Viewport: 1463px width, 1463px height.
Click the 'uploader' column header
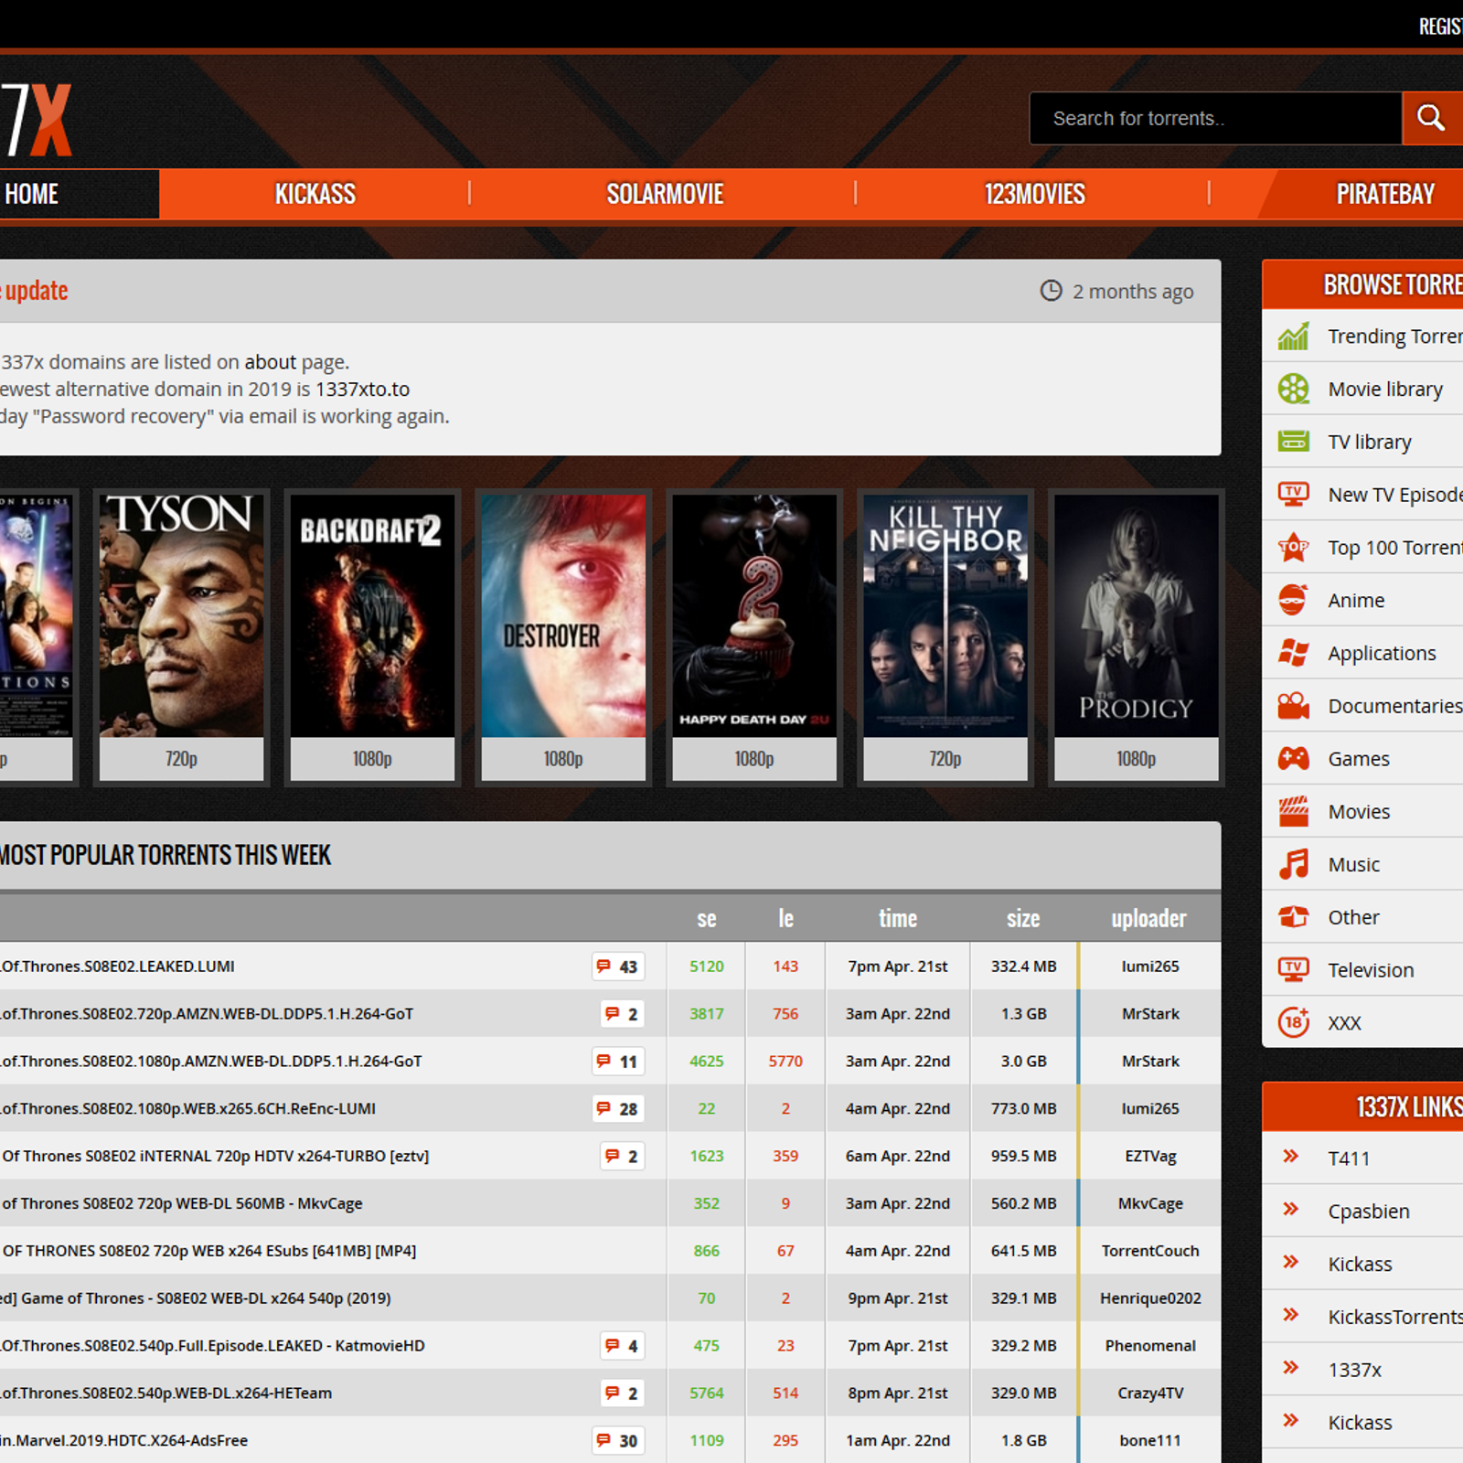pos(1149,918)
